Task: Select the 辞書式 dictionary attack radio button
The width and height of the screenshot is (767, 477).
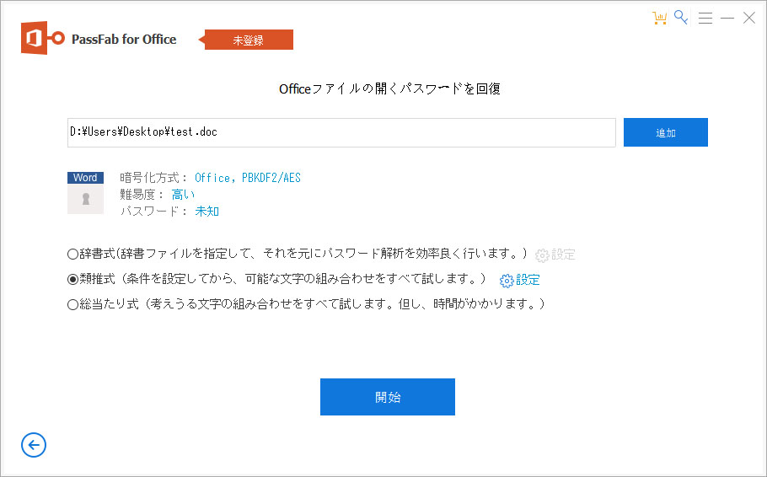Action: click(72, 255)
